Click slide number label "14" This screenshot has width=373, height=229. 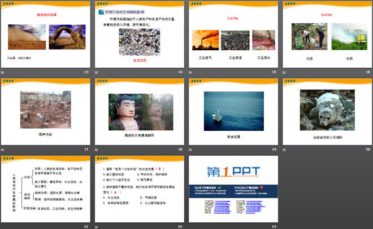coord(180,72)
